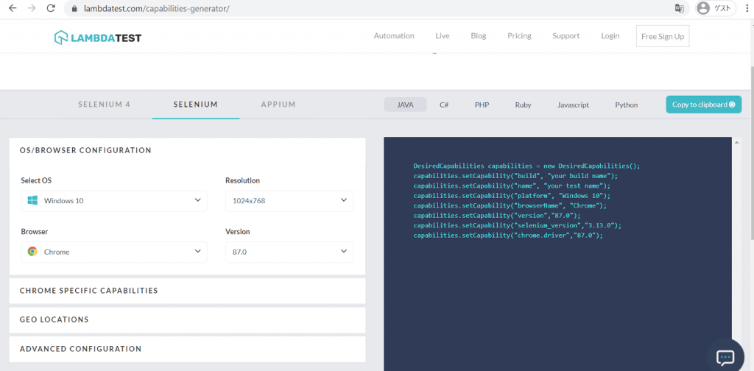The height and width of the screenshot is (371, 754).
Task: Open the Browser dropdown showing Chrome
Action: [114, 252]
